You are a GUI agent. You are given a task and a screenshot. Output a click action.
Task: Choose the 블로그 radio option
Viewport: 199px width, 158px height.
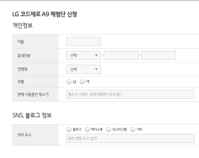pyautogui.click(x=69, y=130)
